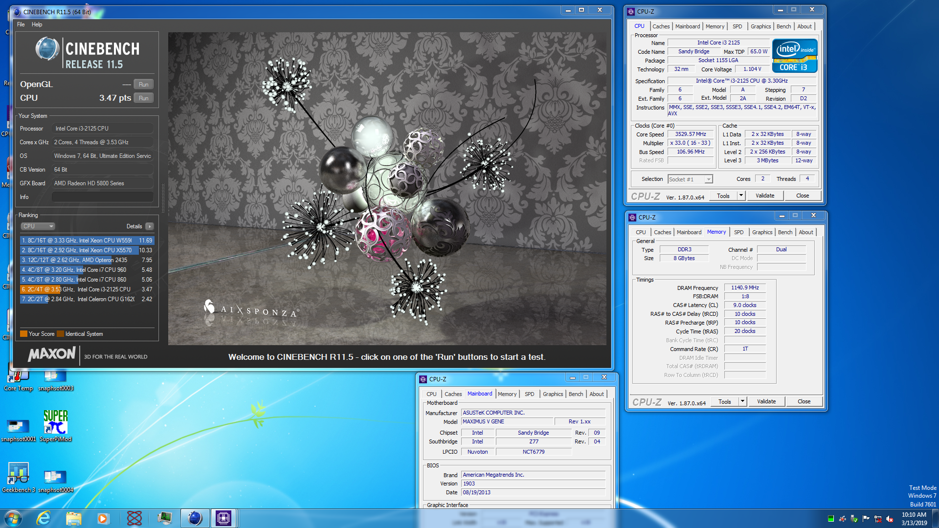Click the Show Desktop button at taskbar end
Image resolution: width=939 pixels, height=528 pixels.
pos(935,519)
